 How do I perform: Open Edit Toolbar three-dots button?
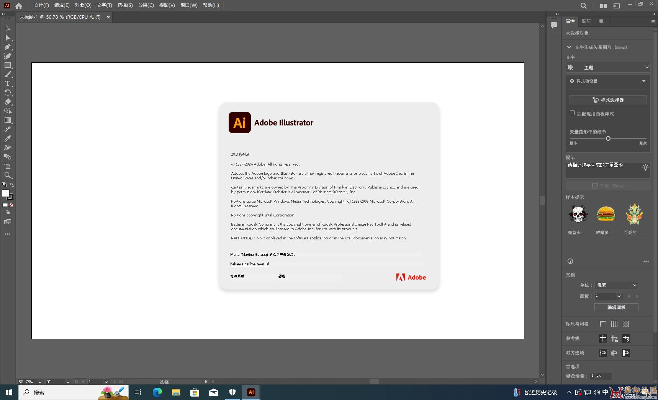pyautogui.click(x=7, y=234)
